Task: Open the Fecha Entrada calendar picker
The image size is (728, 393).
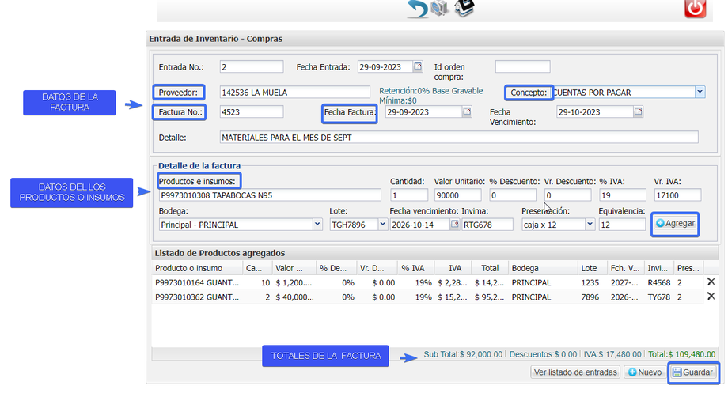Action: coord(418,66)
